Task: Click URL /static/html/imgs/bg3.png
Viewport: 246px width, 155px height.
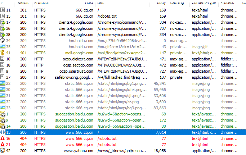Action: click(122, 108)
